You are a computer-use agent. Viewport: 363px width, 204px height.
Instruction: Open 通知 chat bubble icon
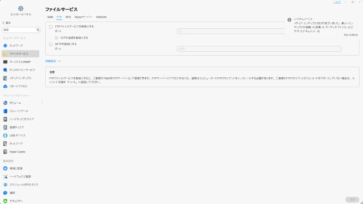(5, 193)
